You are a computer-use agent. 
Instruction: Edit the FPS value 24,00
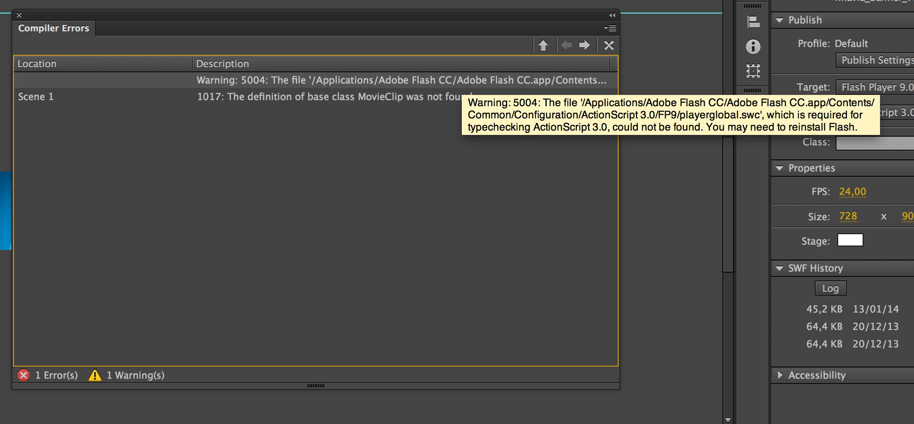click(x=853, y=192)
